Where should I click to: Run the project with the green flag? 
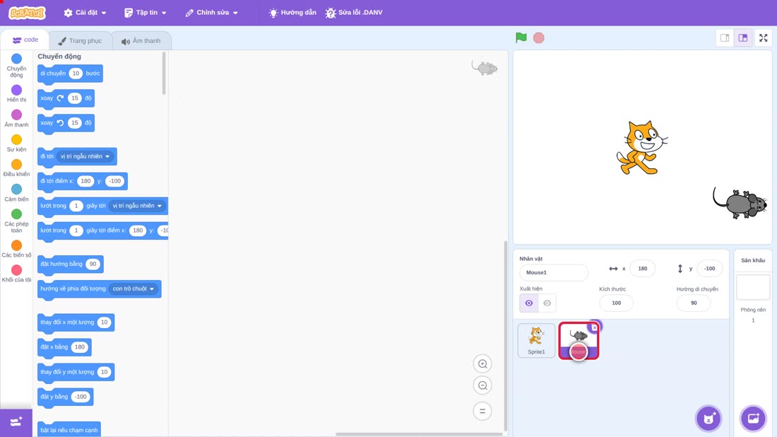pos(521,37)
